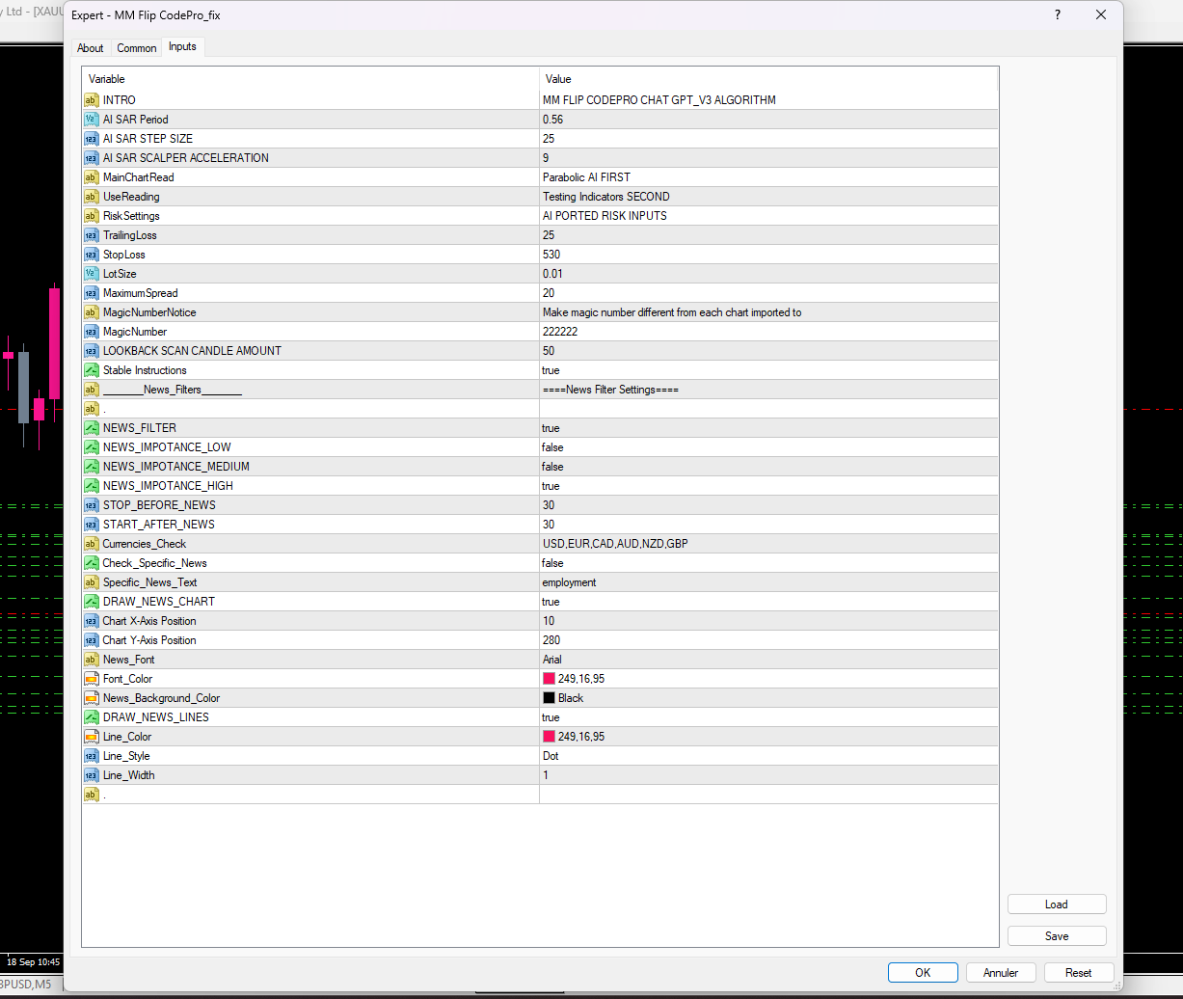Screen dimensions: 1183x999
Task: Click the double-type icon beside AI SAR Period
Action: click(x=91, y=120)
